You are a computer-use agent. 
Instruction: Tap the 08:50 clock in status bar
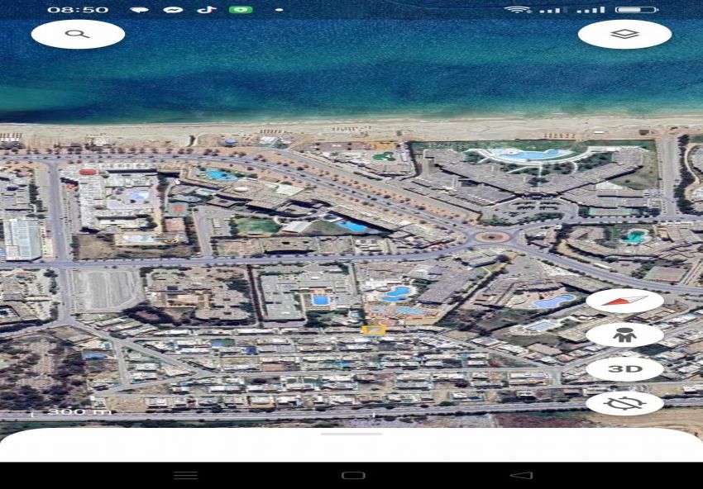78,10
